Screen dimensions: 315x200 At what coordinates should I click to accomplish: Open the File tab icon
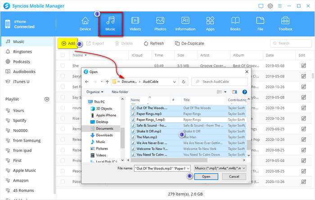coord(260,21)
